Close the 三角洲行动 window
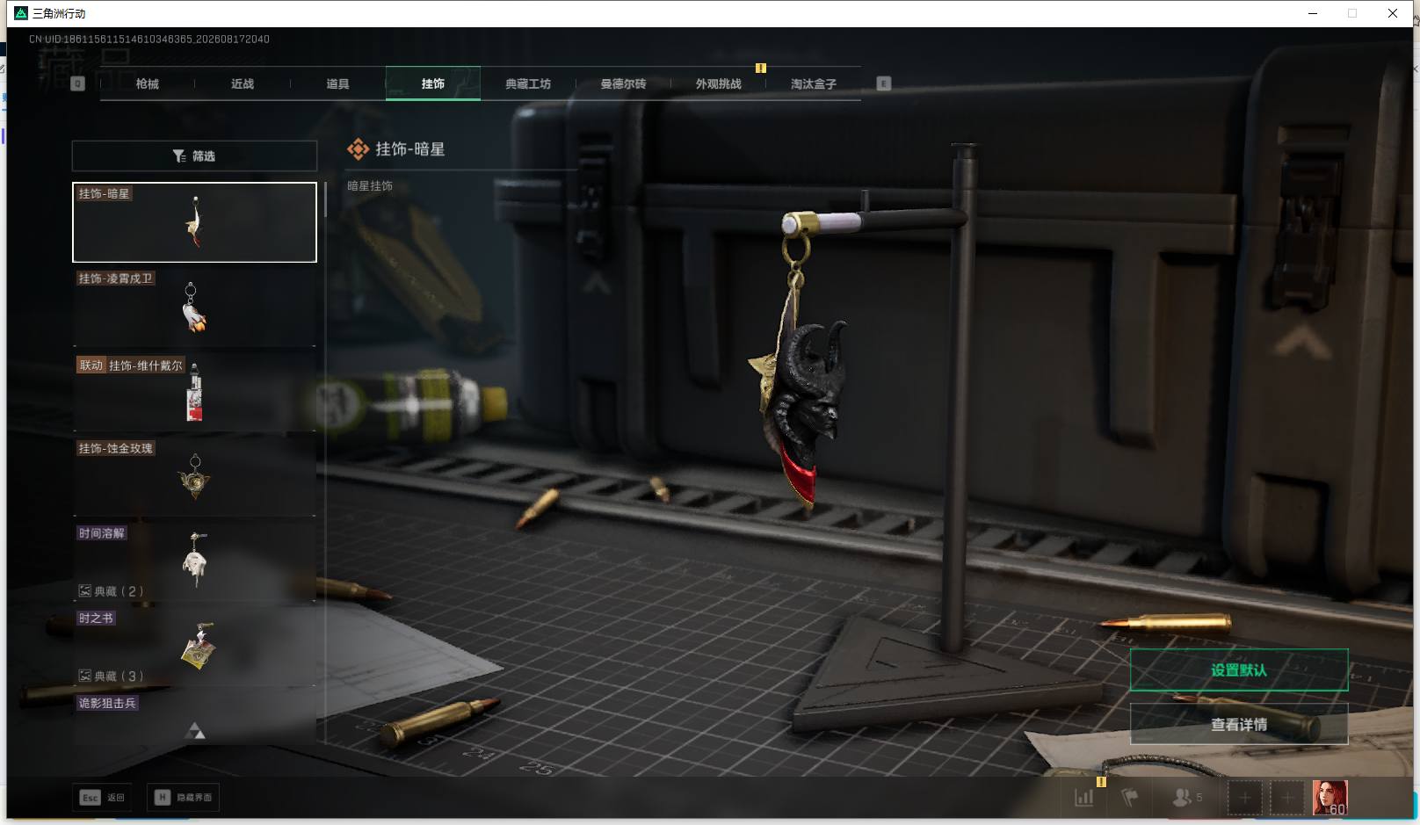The height and width of the screenshot is (825, 1420). [x=1393, y=13]
